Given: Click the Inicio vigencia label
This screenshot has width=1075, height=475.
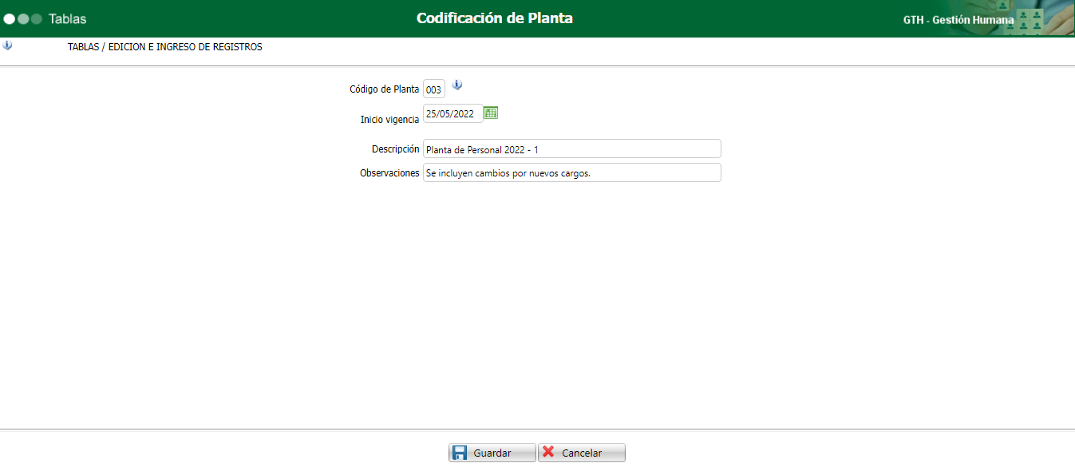Looking at the screenshot, I should (389, 120).
